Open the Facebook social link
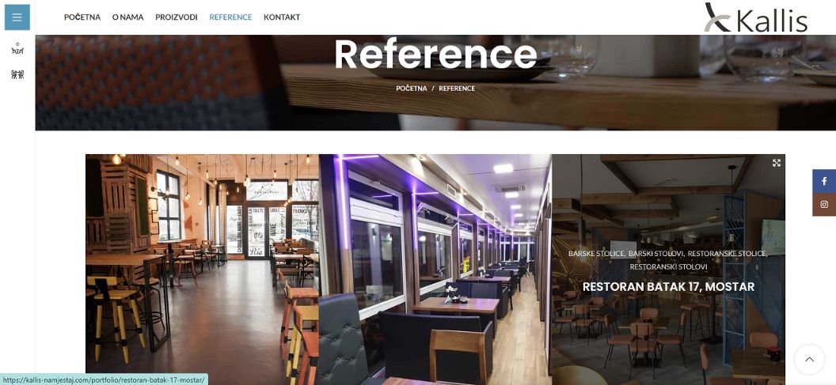 824,181
